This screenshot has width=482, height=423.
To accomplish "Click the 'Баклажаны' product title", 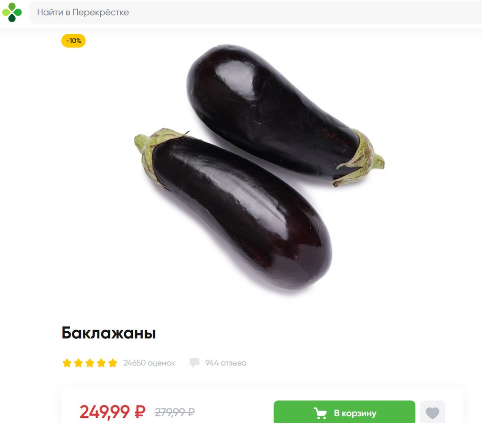I will [109, 333].
